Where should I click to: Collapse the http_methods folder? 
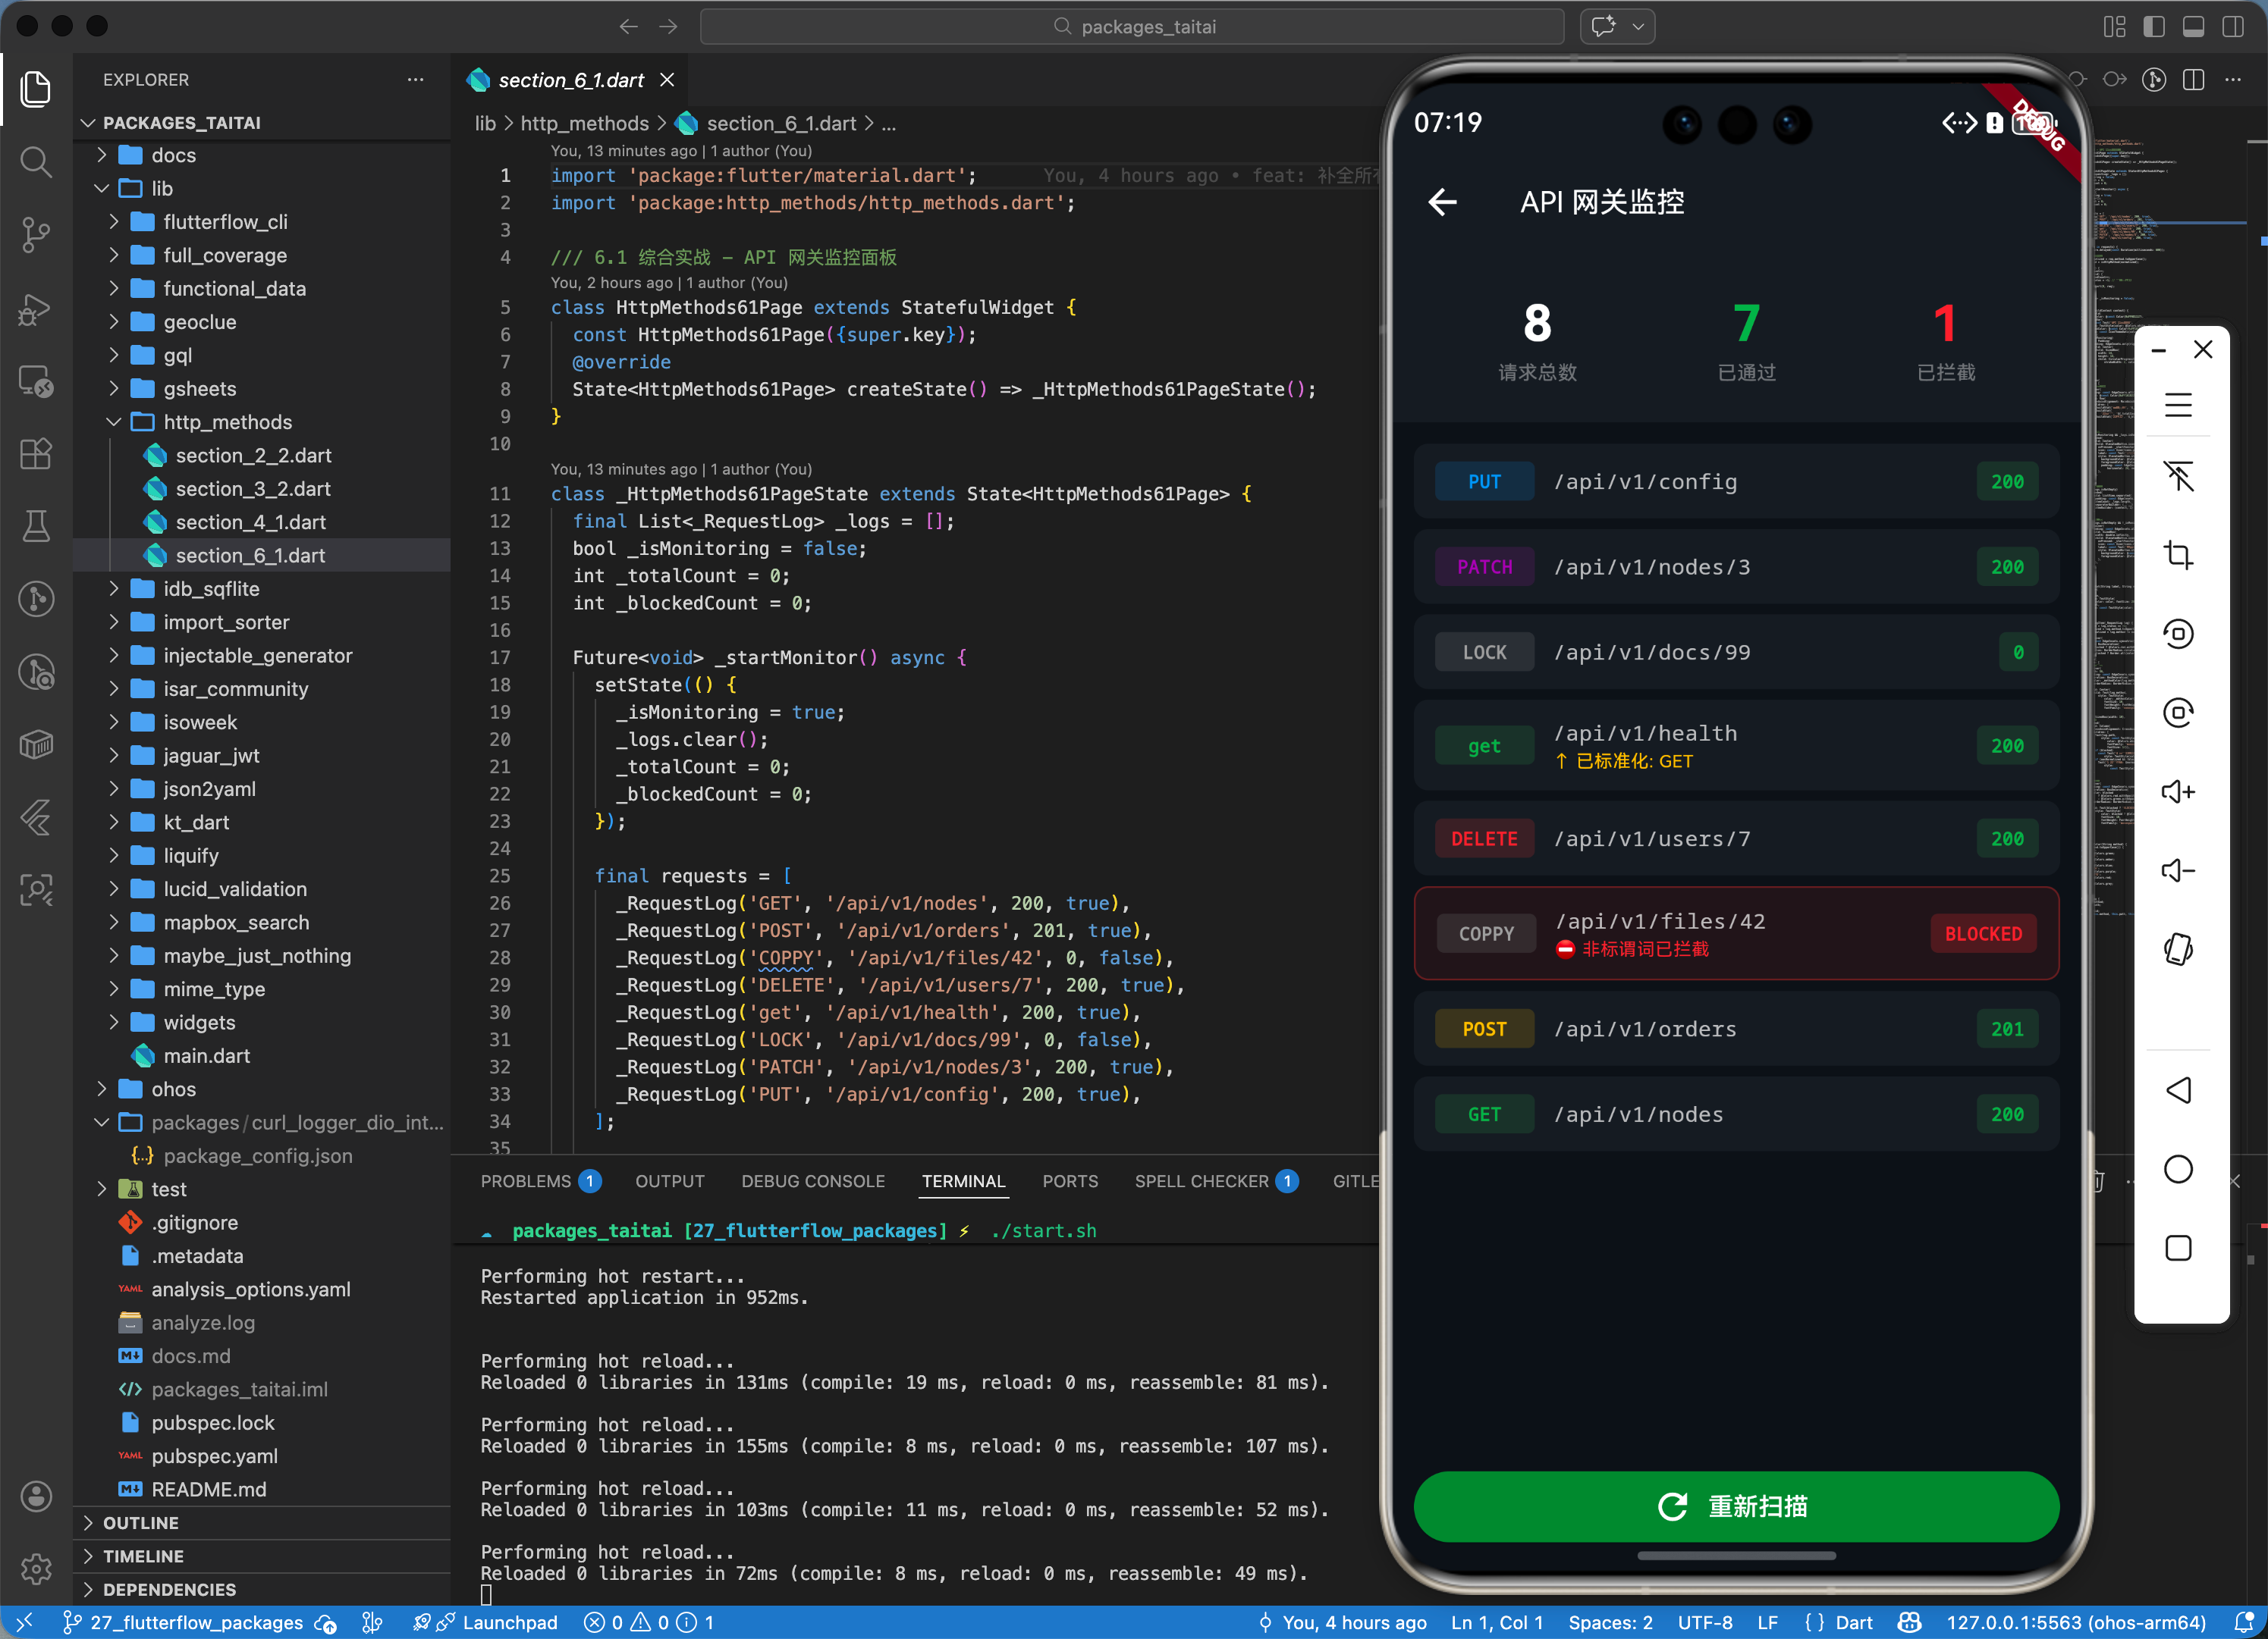227,422
